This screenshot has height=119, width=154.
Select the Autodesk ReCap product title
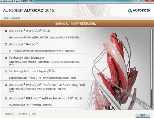tap(24, 44)
